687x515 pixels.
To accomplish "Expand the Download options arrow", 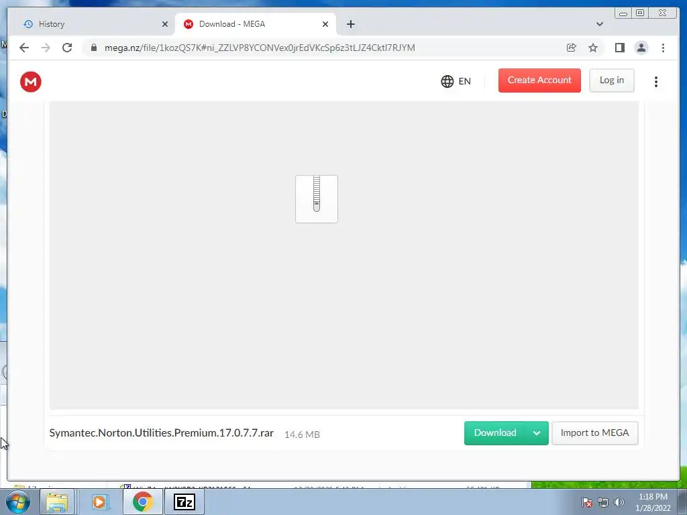I will pyautogui.click(x=537, y=433).
